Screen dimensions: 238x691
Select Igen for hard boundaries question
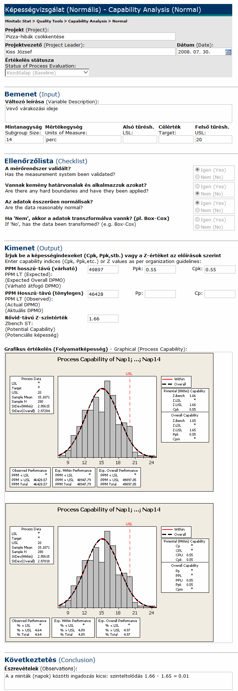click(x=197, y=186)
